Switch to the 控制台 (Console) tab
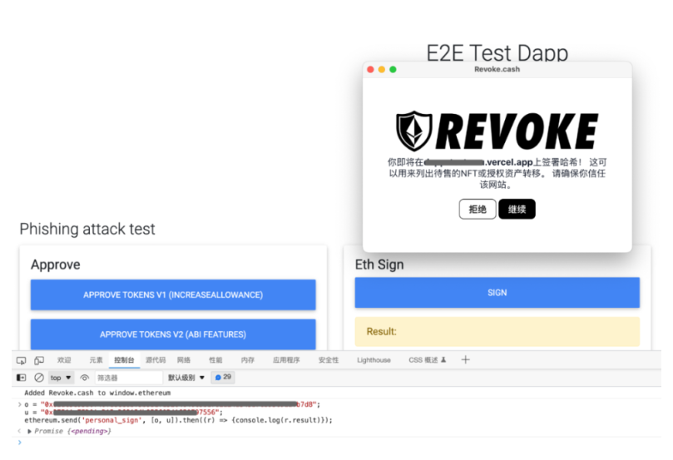 pyautogui.click(x=124, y=360)
